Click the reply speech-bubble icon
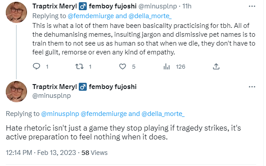Screen dimensions: 266x166 (36, 66)
